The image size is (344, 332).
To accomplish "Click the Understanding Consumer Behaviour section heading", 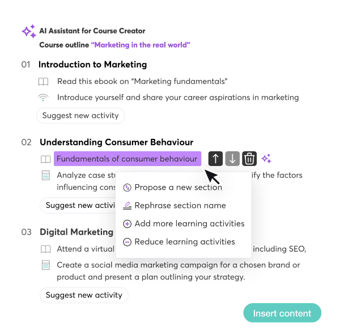I will [x=116, y=142].
